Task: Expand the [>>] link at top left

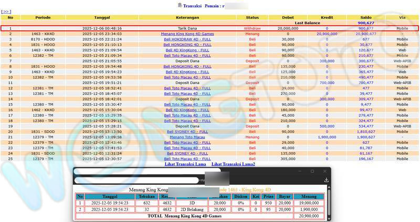Action: pyautogui.click(x=6, y=11)
